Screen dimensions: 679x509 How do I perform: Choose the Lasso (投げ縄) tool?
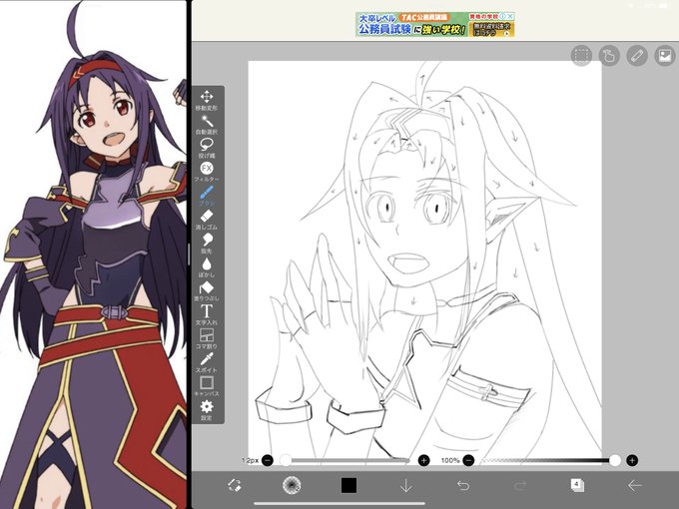[207, 148]
